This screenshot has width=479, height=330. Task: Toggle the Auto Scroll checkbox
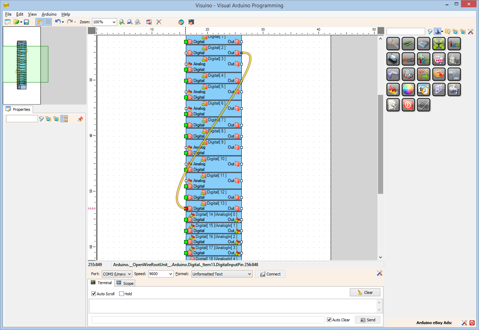94,294
